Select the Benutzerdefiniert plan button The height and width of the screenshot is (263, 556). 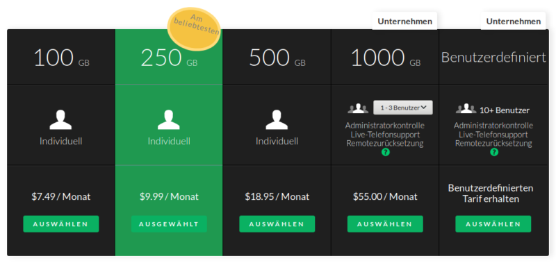click(493, 224)
